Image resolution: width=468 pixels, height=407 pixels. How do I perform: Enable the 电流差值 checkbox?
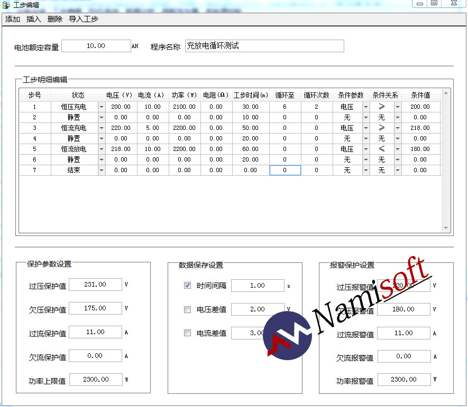(187, 333)
